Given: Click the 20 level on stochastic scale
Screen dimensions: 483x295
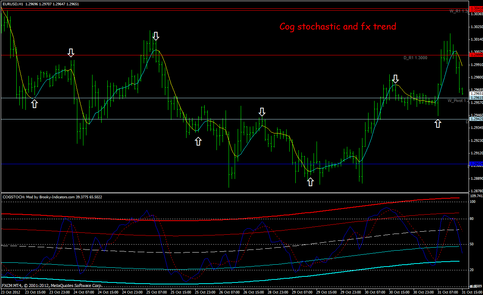Looking at the screenshot, I should pos(472,270).
